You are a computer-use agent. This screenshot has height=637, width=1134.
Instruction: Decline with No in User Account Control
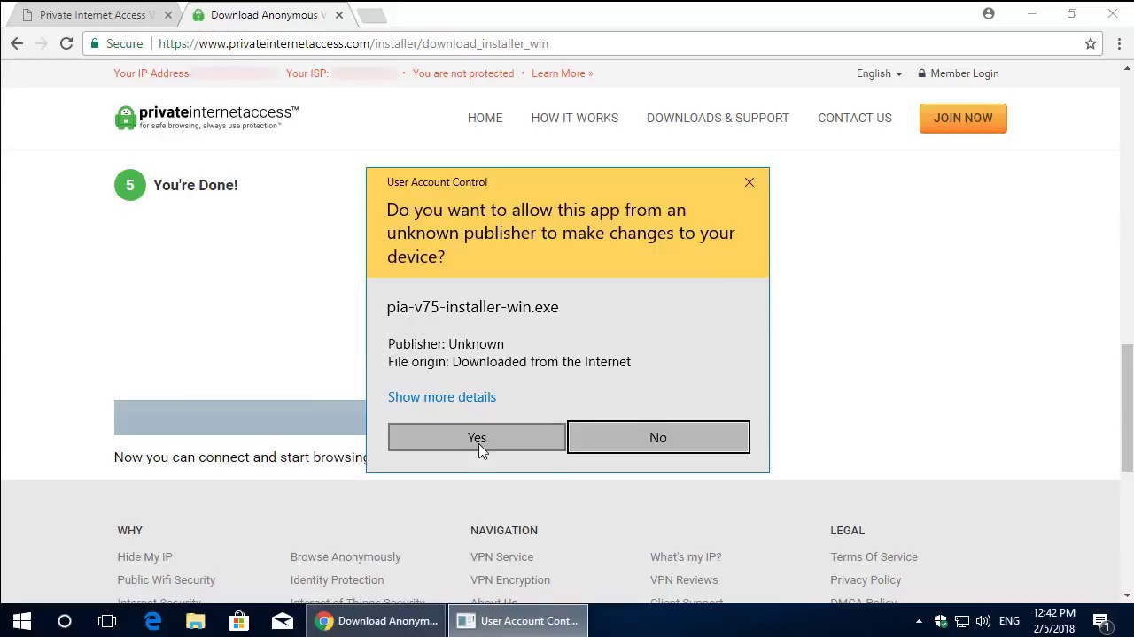click(x=658, y=437)
